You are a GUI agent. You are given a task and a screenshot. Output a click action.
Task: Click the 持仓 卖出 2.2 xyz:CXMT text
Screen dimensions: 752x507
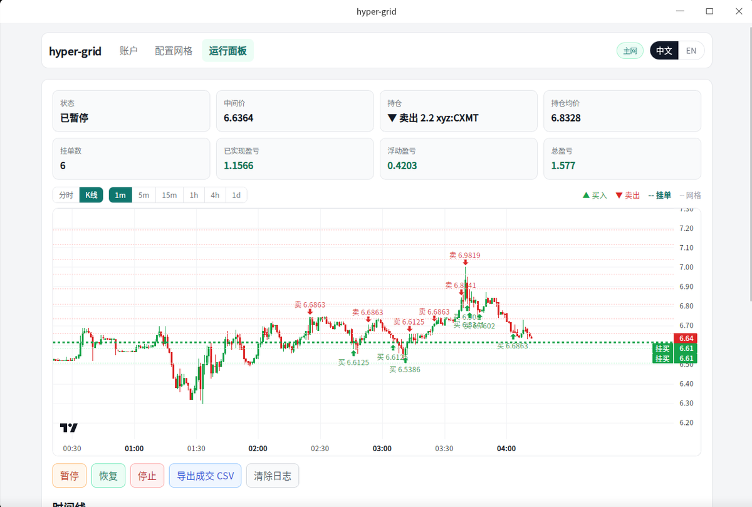(433, 117)
